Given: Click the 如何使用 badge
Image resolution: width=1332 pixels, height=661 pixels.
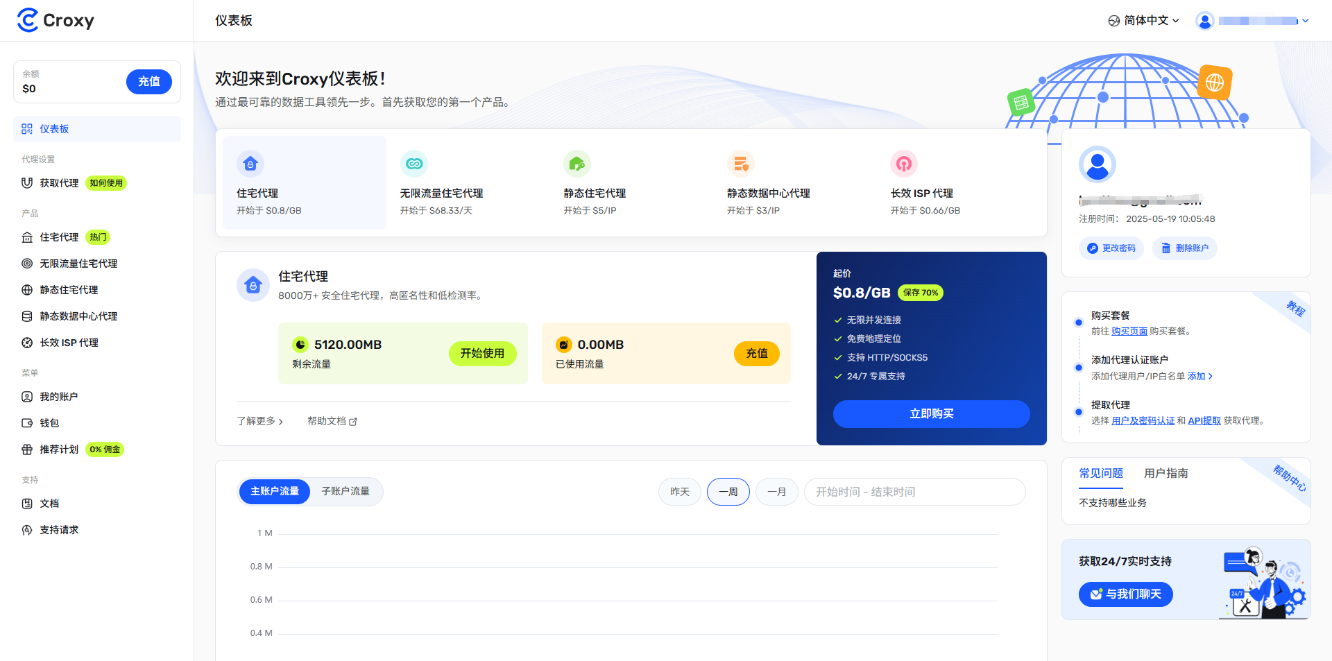Looking at the screenshot, I should click(106, 183).
